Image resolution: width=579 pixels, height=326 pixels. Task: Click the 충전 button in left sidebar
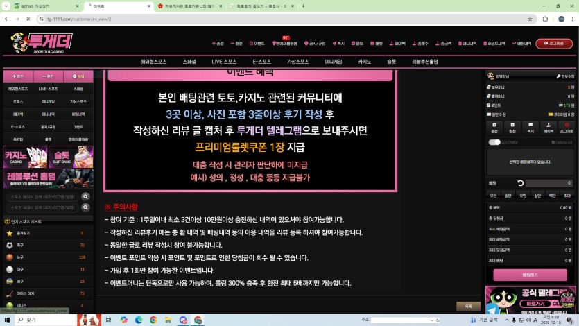[x=18, y=76]
